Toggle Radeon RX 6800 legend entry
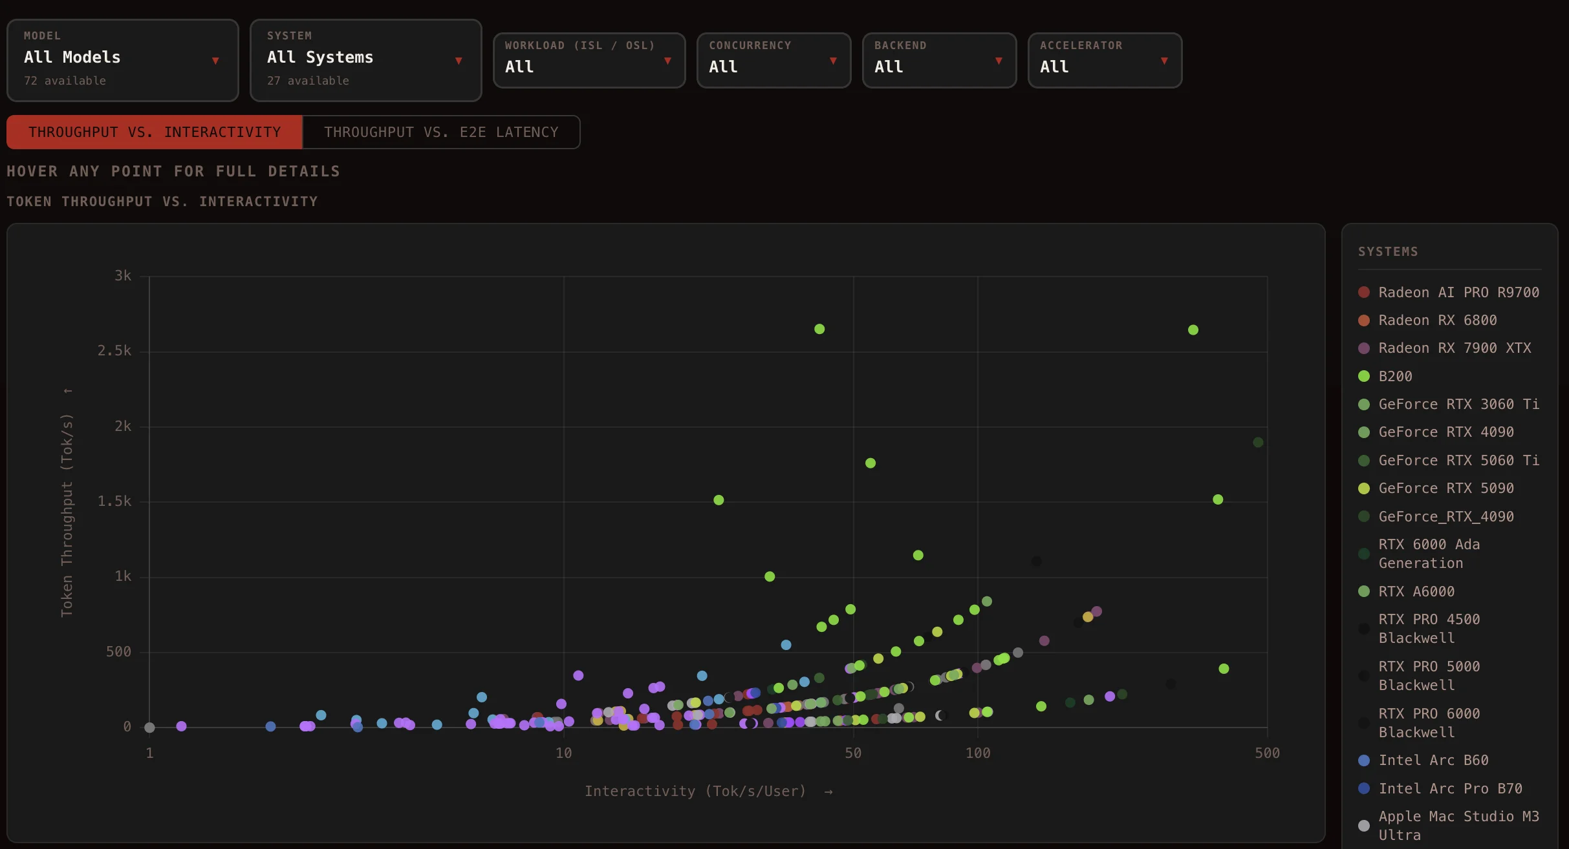1569x849 pixels. tap(1428, 320)
